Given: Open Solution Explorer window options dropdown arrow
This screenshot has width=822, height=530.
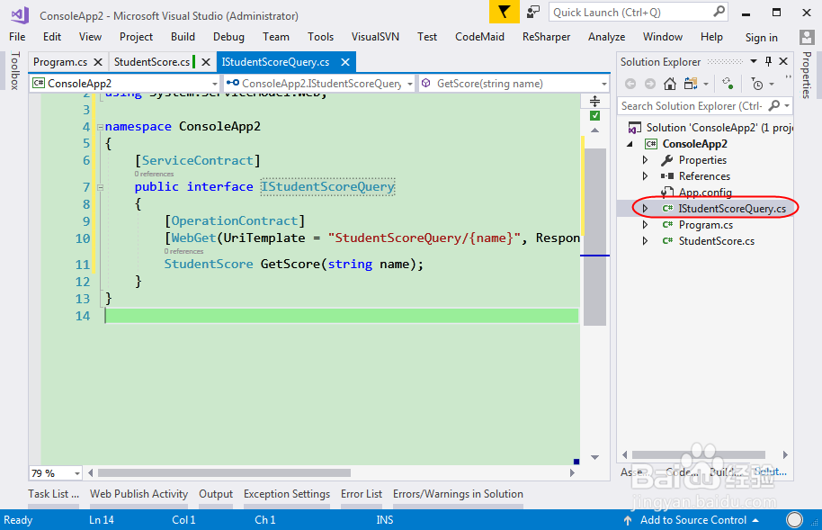Looking at the screenshot, I should pos(754,61).
